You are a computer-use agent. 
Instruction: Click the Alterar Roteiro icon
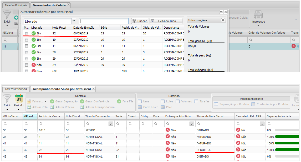pyautogui.click(x=52, y=107)
